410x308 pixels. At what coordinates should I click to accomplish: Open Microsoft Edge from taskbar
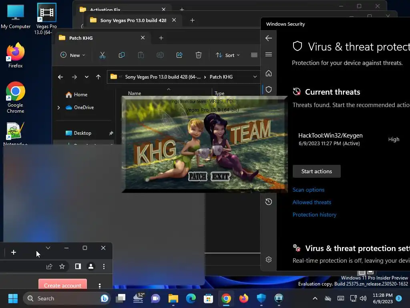[191, 298]
